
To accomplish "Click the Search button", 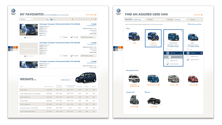I will point(195,20).
